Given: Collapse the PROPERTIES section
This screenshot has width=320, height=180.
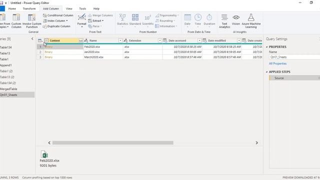Looking at the screenshot, I should coord(266,47).
